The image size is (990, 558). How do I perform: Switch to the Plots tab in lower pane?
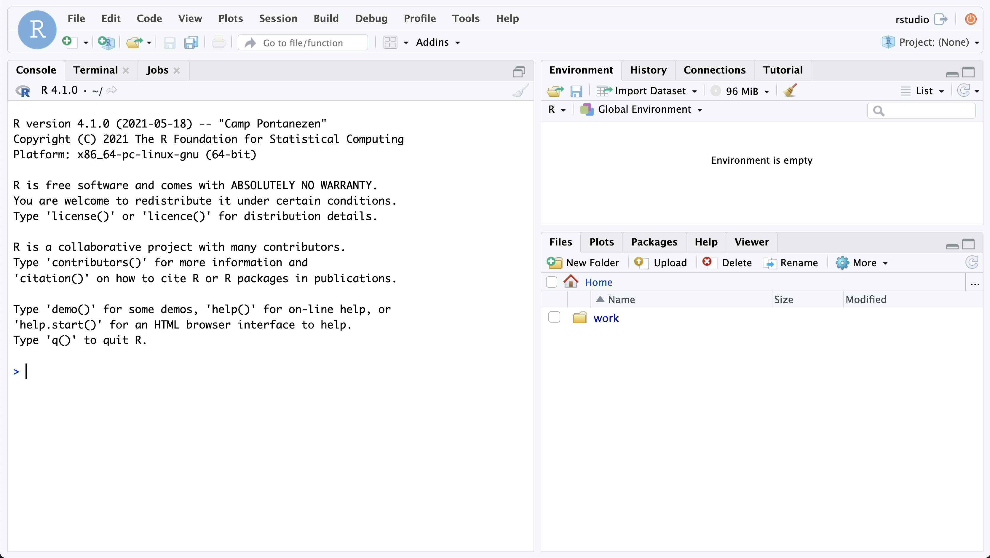(601, 242)
